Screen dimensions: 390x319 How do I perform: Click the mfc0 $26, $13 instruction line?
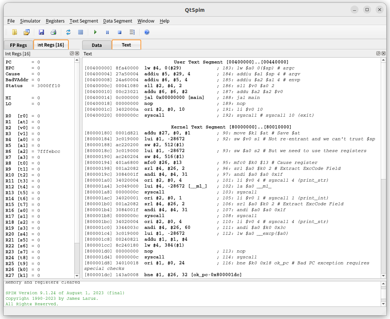201,162
